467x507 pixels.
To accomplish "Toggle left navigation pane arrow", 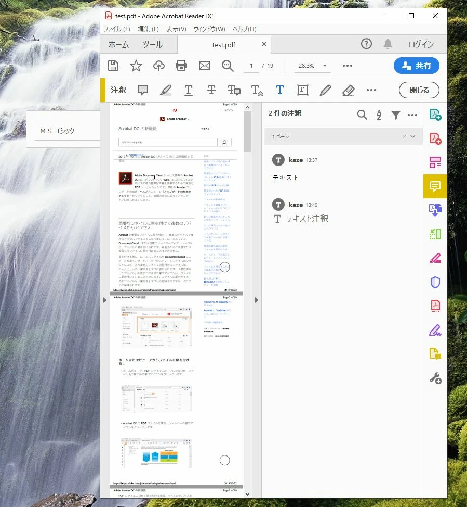I will (x=105, y=300).
